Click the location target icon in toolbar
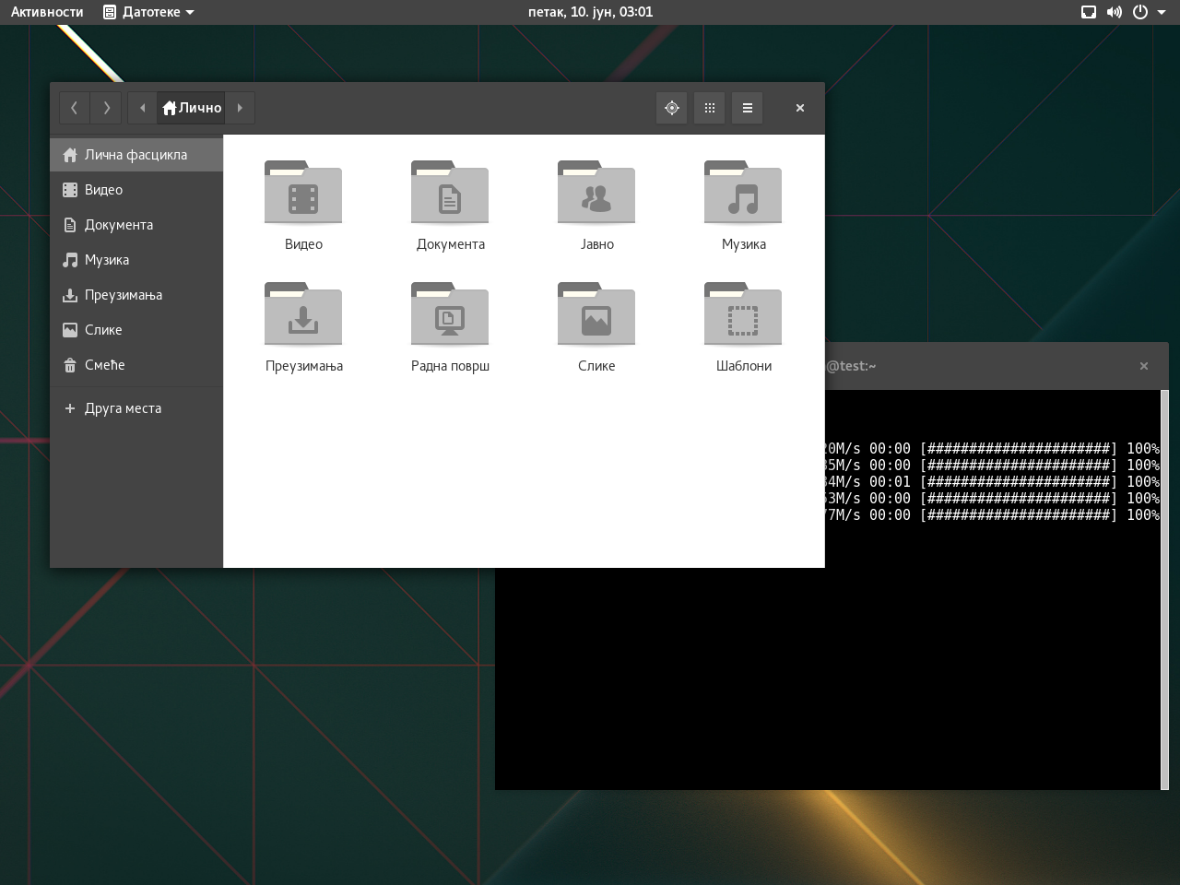Image resolution: width=1180 pixels, height=885 pixels. [x=672, y=108]
